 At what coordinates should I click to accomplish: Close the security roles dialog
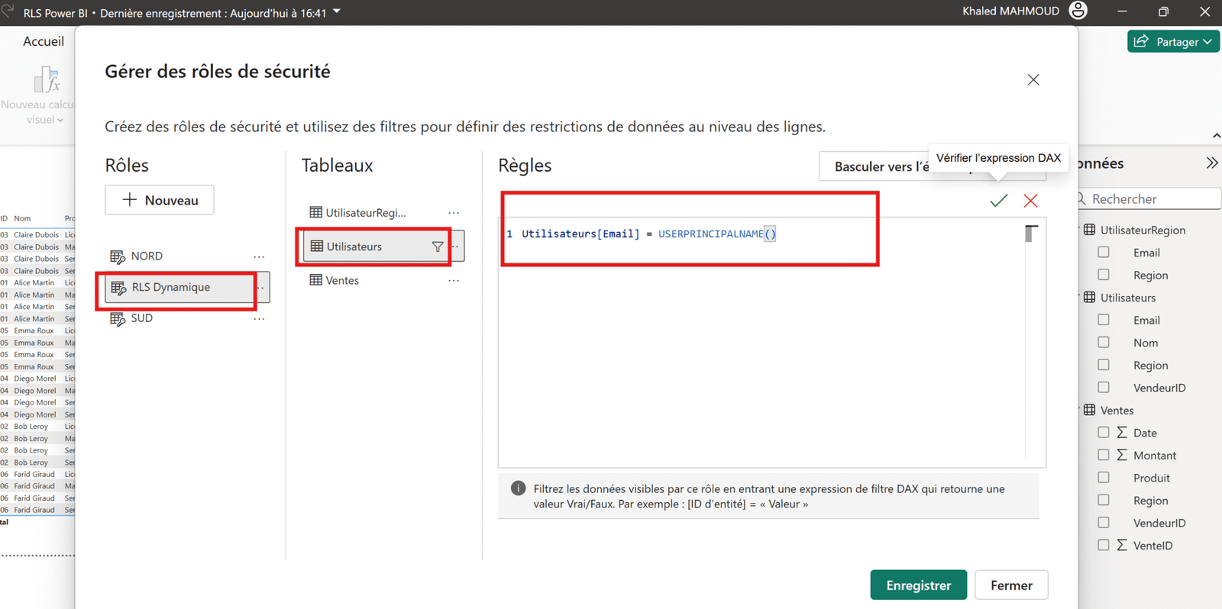pyautogui.click(x=1033, y=79)
